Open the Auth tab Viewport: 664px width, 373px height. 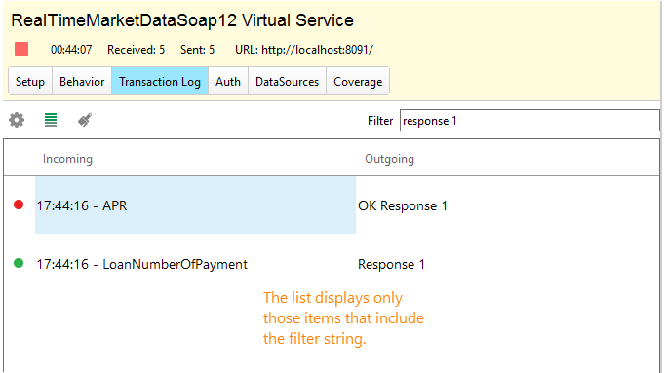(x=228, y=81)
